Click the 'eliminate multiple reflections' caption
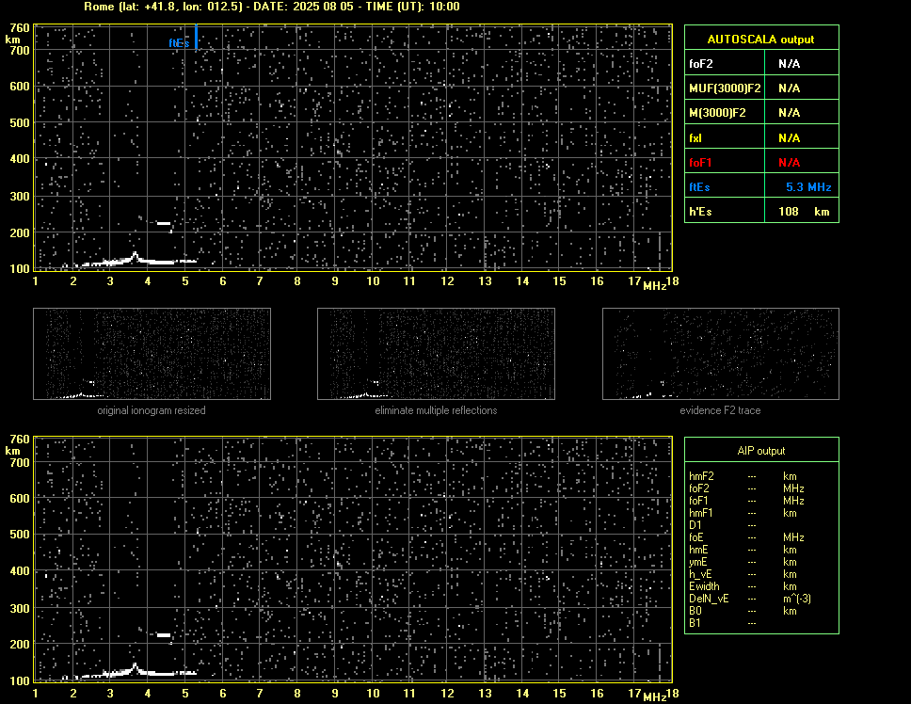 [x=436, y=410]
